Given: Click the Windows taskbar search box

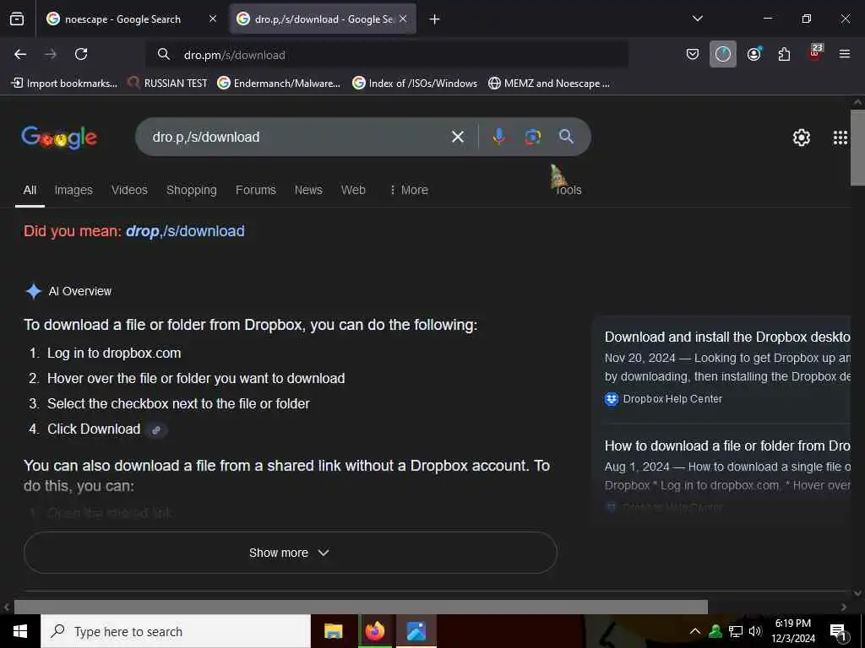Looking at the screenshot, I should pyautogui.click(x=176, y=631).
